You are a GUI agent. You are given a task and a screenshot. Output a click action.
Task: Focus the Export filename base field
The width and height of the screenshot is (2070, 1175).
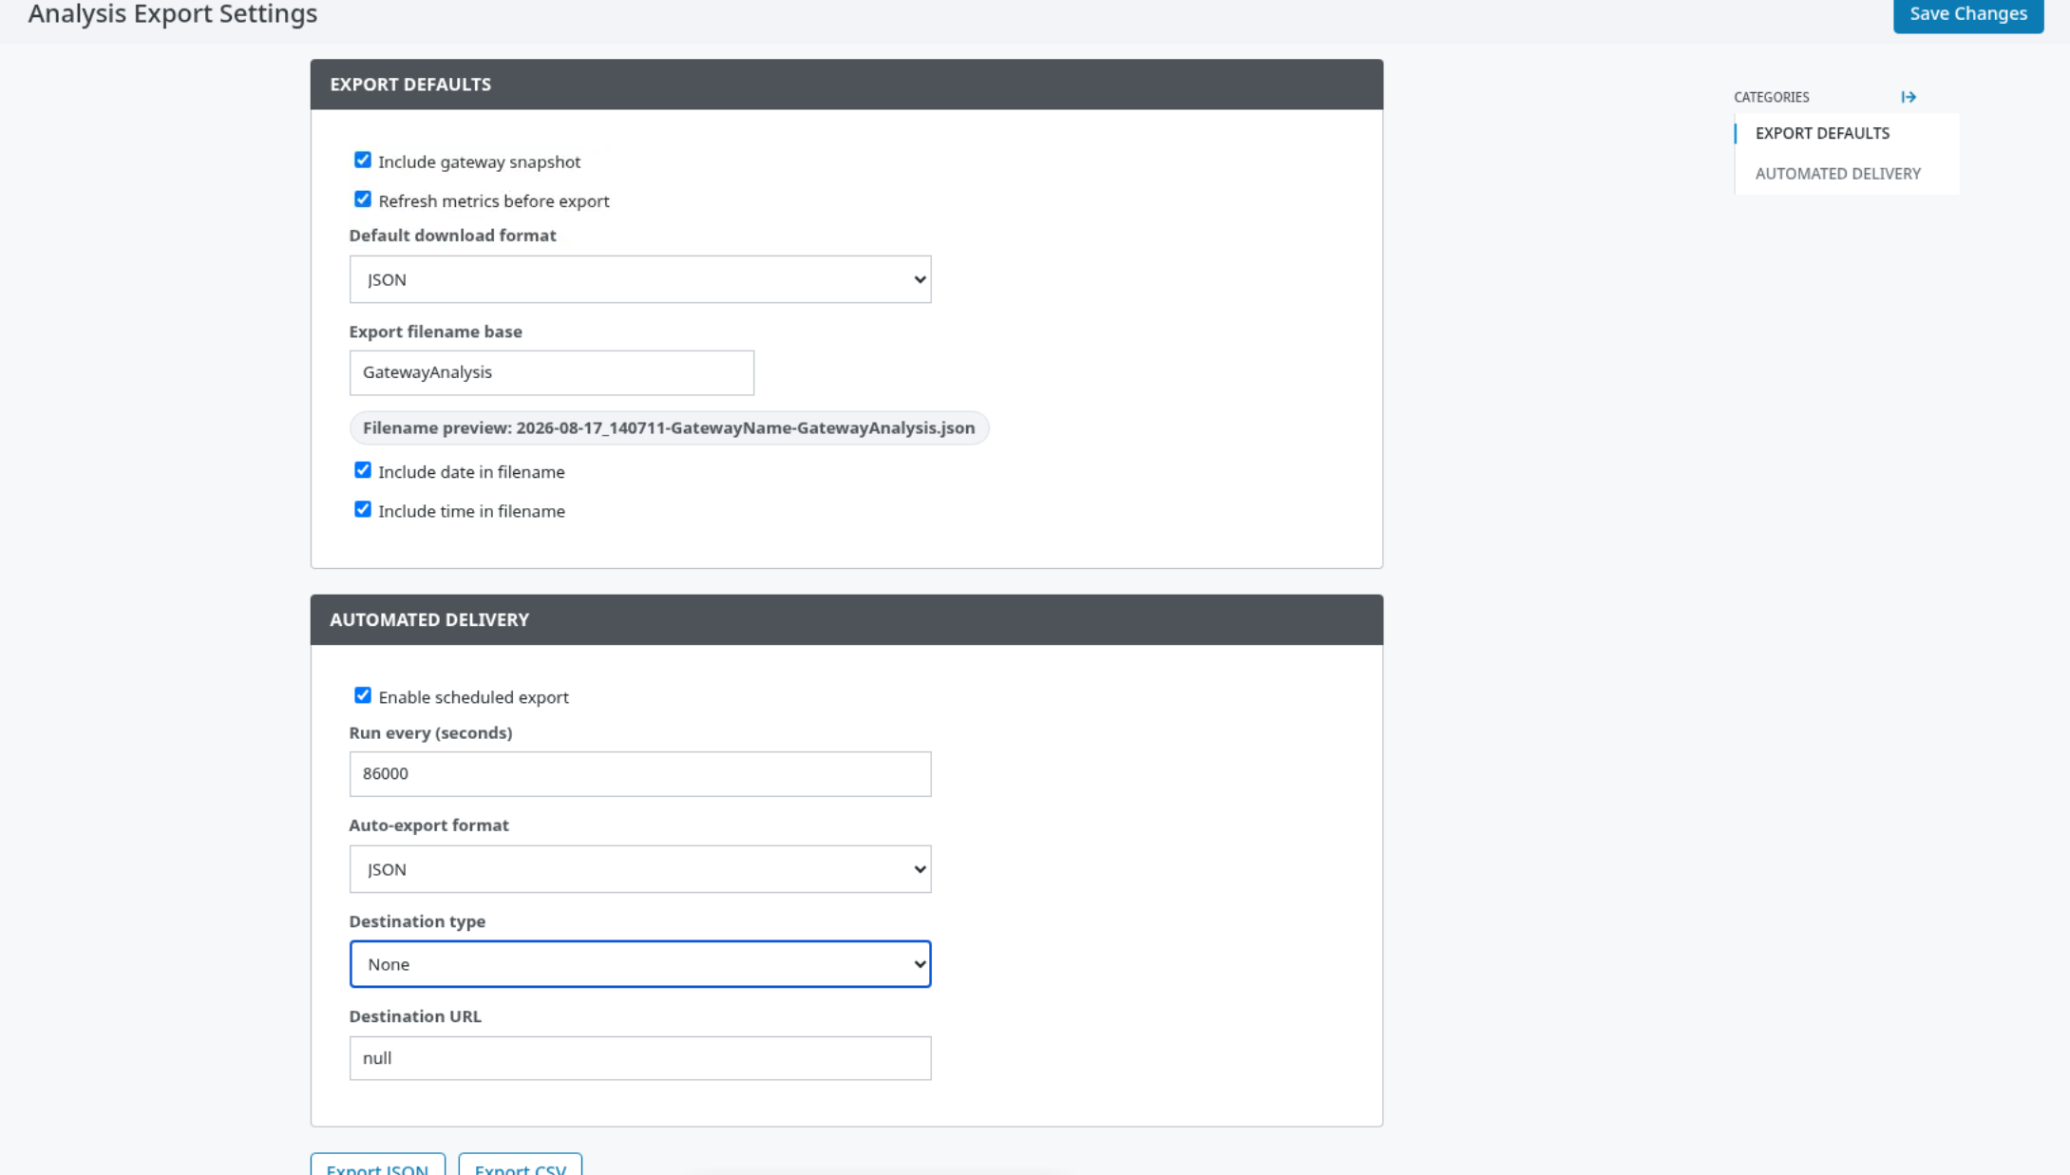pos(551,372)
